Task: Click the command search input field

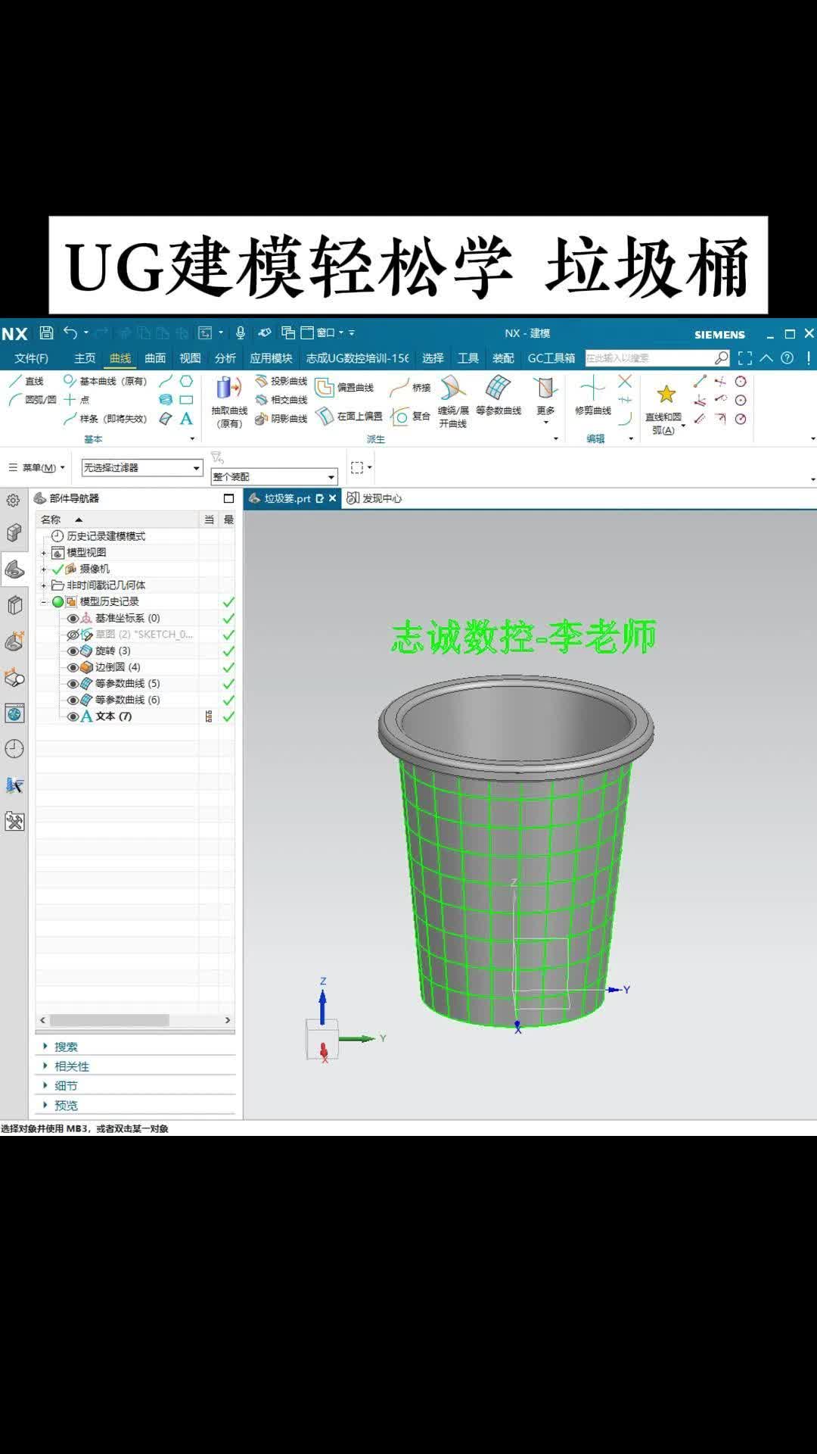Action: click(x=650, y=358)
